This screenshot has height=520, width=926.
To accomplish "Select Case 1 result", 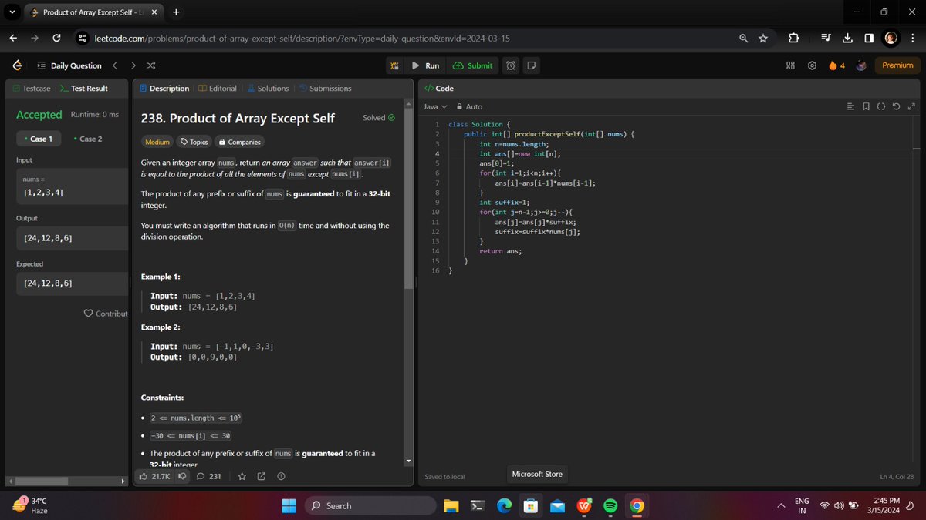I will tap(37, 139).
